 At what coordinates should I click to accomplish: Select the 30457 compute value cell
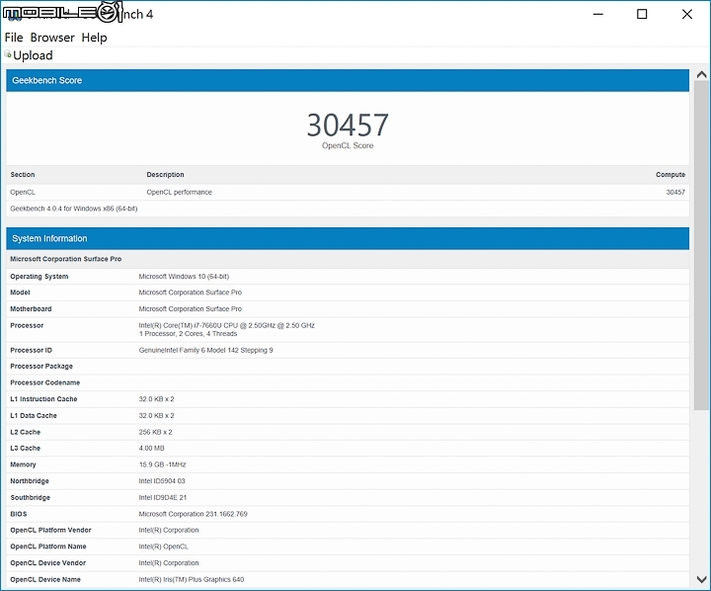coord(675,192)
